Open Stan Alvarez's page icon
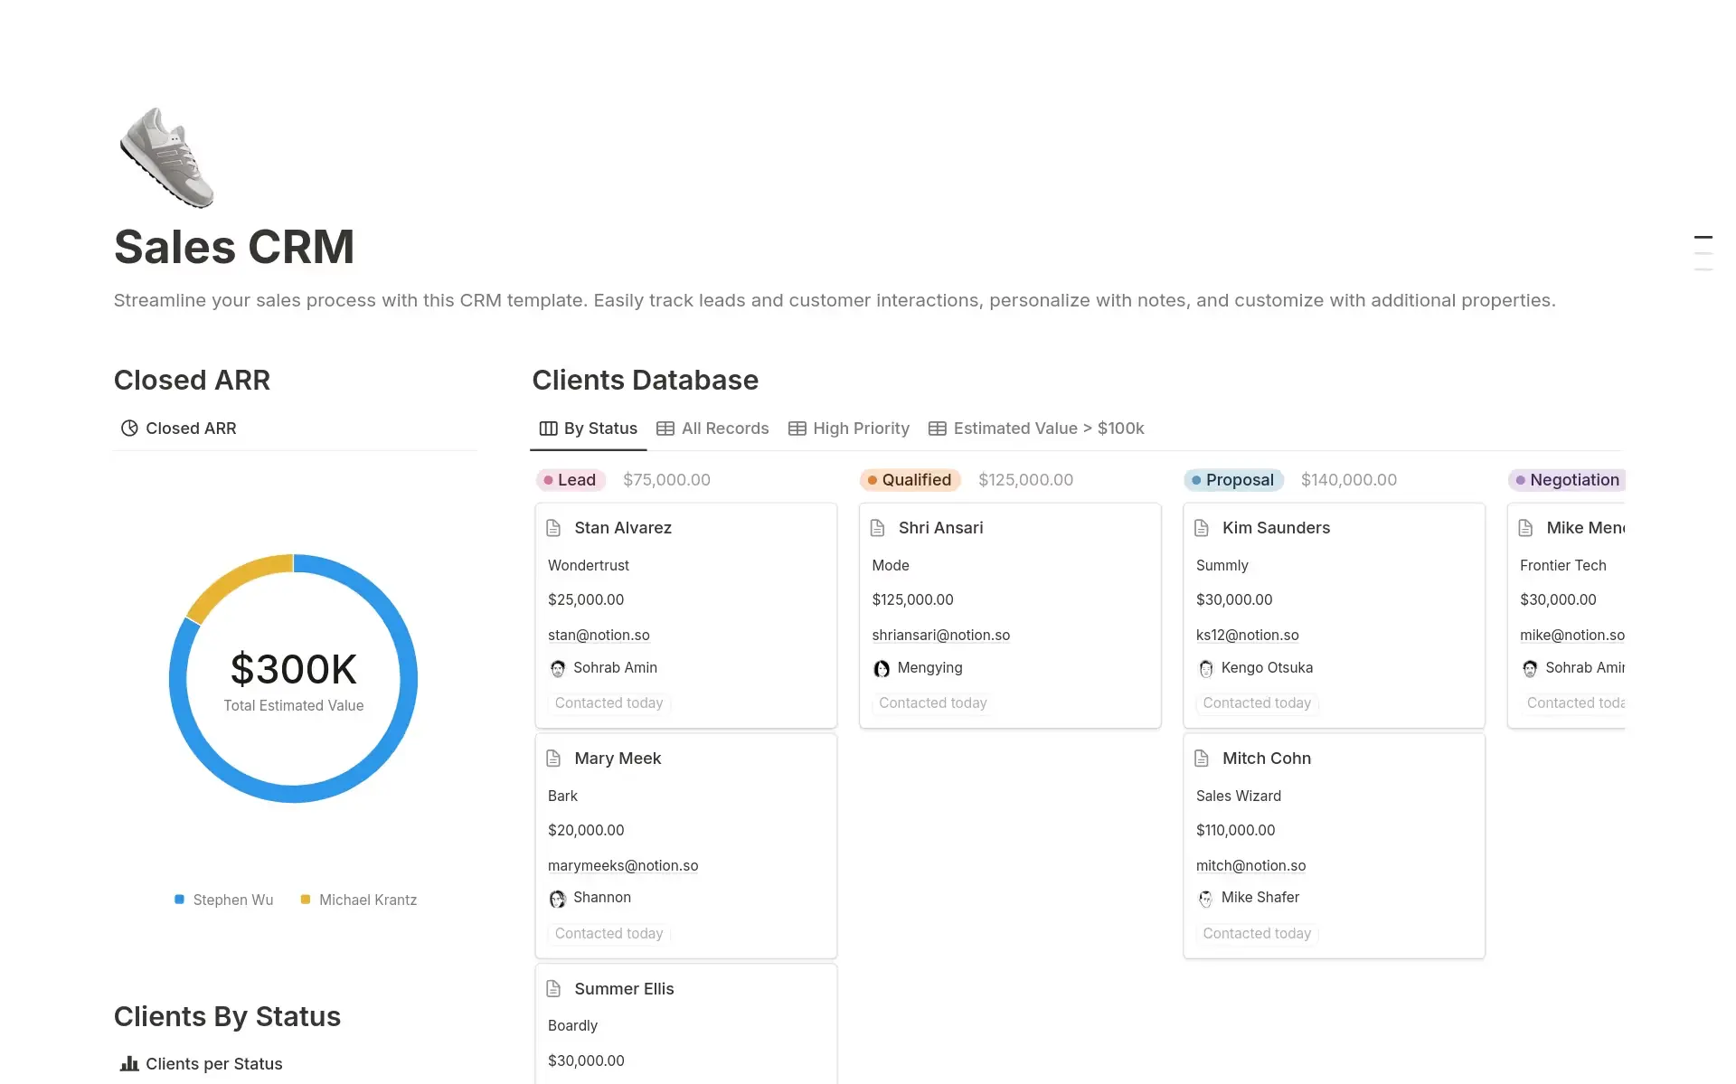Image resolution: width=1736 pixels, height=1084 pixels. (x=556, y=527)
